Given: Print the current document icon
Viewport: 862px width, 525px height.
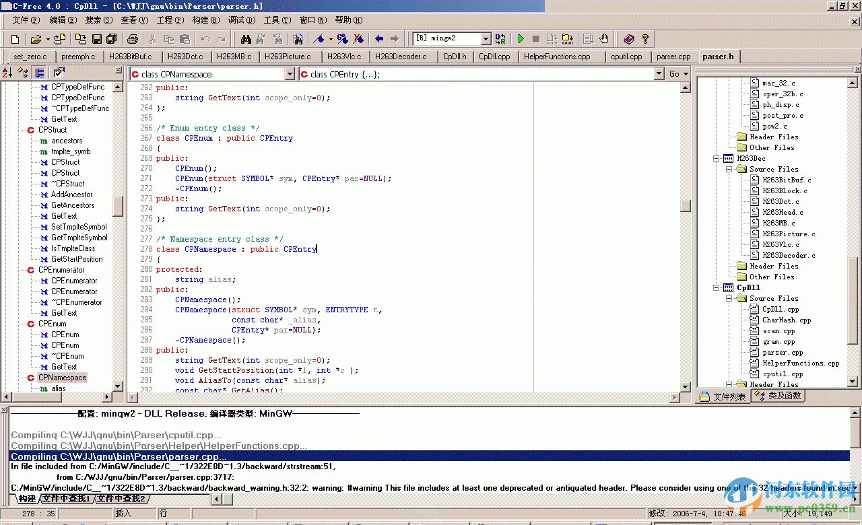Looking at the screenshot, I should (133, 38).
